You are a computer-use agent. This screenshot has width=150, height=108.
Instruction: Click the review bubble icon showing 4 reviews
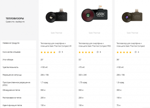135,52
